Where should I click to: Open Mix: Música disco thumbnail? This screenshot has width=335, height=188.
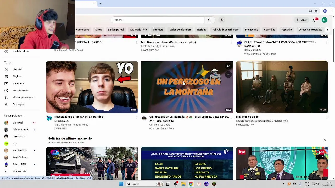(x=282, y=87)
